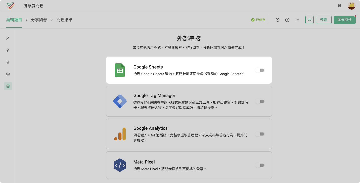The height and width of the screenshot is (183, 360).
Task: Open the version history clock icon
Action: (277, 20)
